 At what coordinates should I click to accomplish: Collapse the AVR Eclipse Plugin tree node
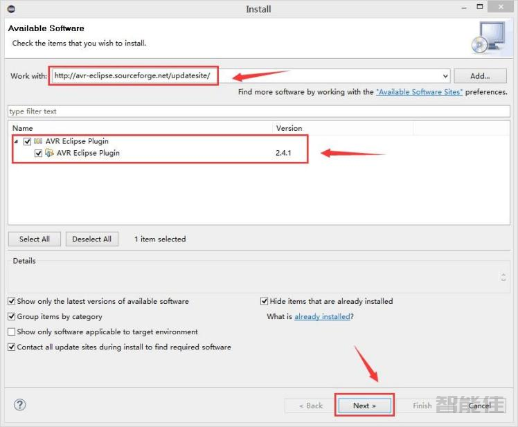[16, 141]
